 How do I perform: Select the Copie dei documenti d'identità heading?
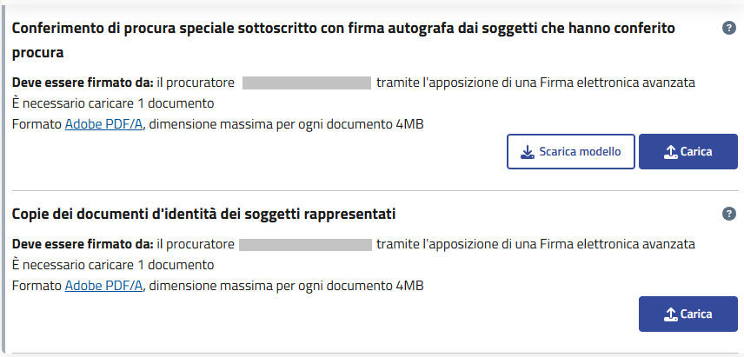[204, 214]
